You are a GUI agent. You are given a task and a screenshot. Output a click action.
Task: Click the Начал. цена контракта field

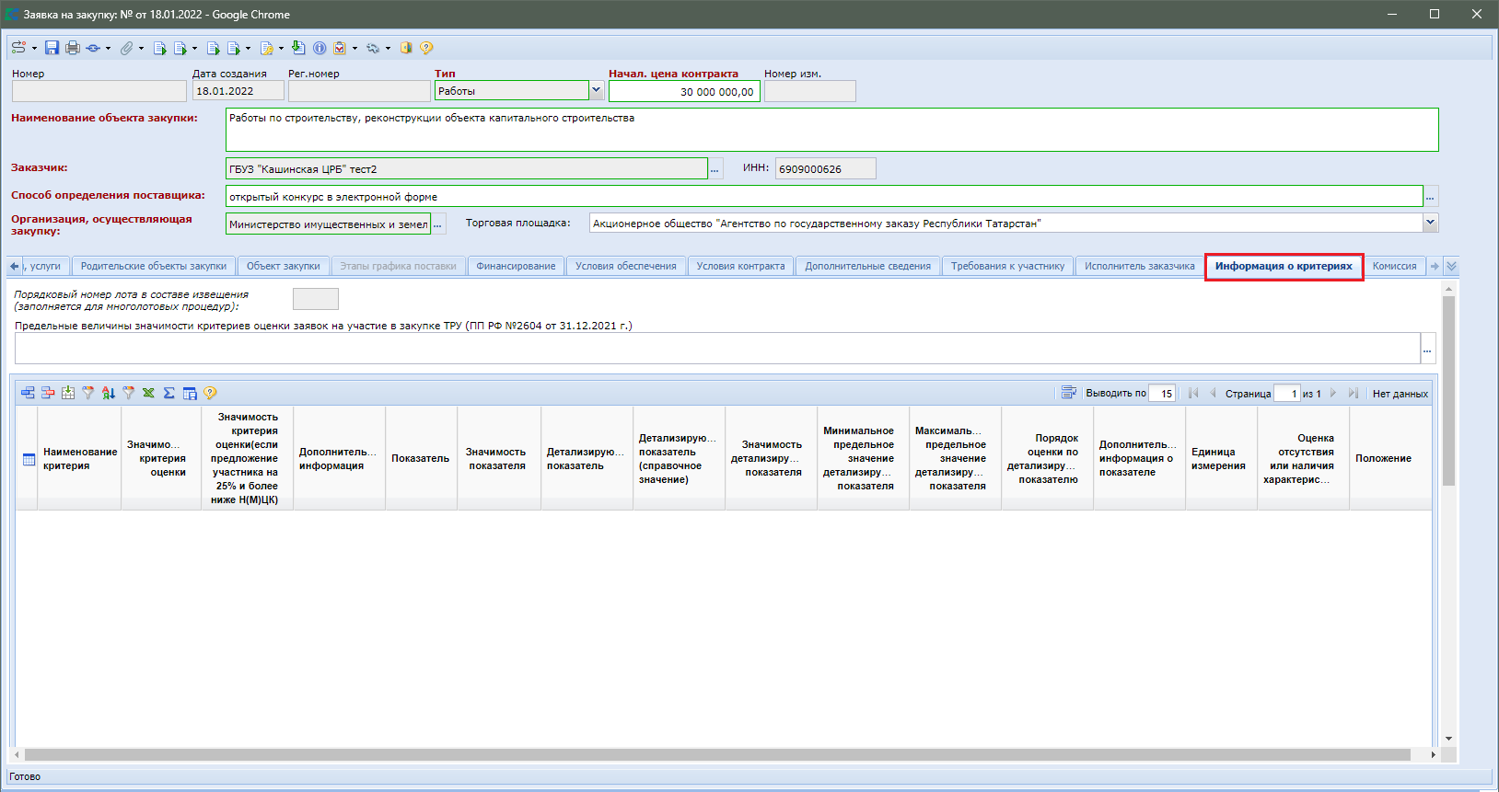click(683, 91)
